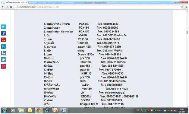Open Outlook from the taskbar

[30, 110]
